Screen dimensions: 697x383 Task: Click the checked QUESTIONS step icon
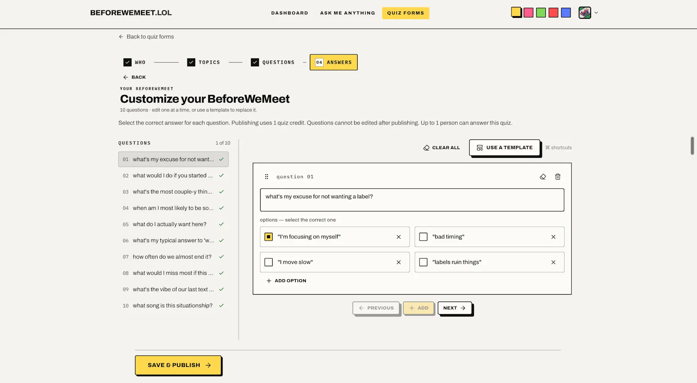tap(255, 62)
